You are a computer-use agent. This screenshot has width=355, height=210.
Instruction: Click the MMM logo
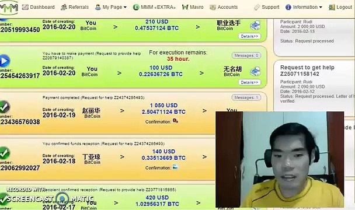point(8,8)
